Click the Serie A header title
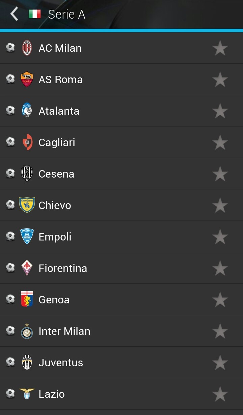Image resolution: width=243 pixels, height=415 pixels. coord(66,14)
